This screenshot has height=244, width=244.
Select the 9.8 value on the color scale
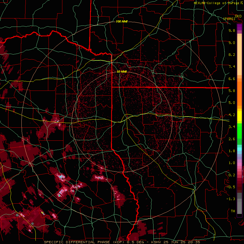232,31
